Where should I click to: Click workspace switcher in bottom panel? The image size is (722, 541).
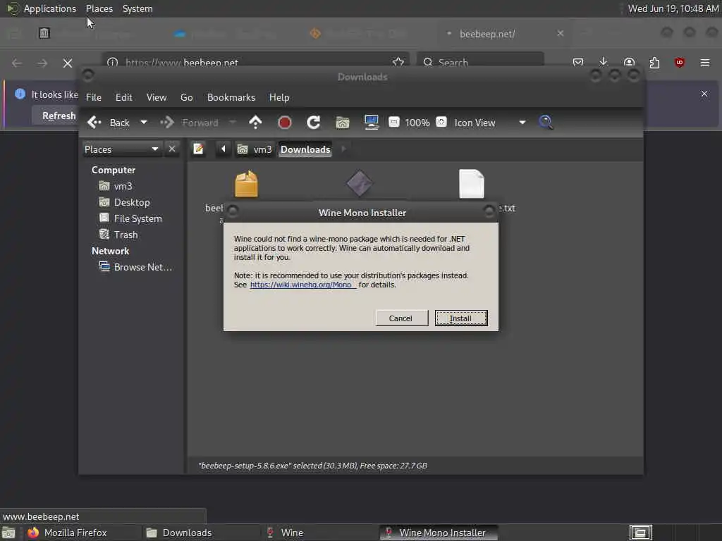(640, 533)
